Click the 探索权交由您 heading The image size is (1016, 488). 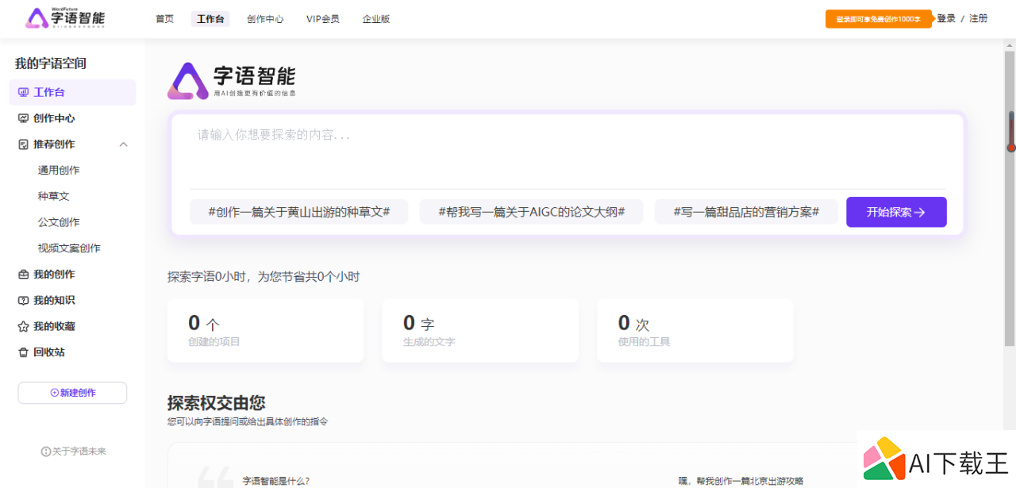pos(216,402)
